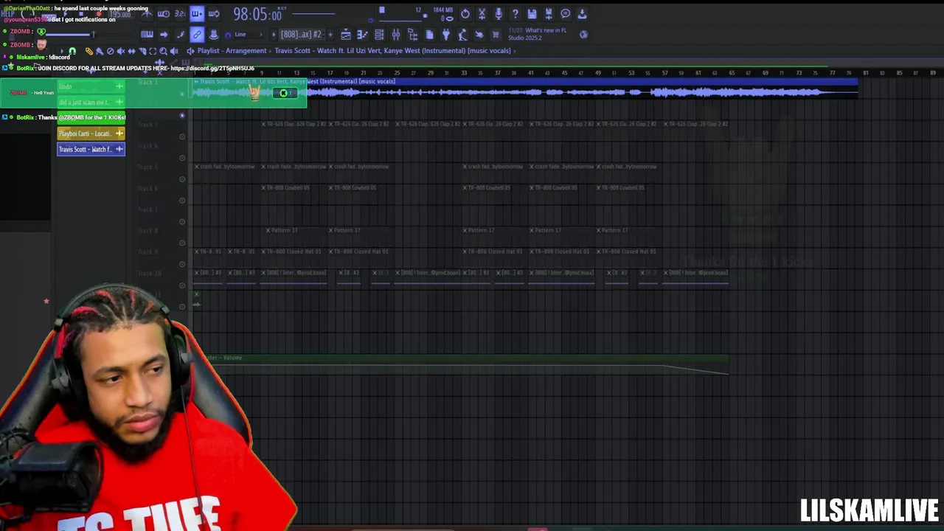Image resolution: width=944 pixels, height=531 pixels.
Task: Select Travis Scott - Watch f.. picker item
Action: point(91,149)
